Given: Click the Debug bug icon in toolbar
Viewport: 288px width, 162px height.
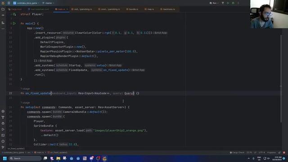Looking at the screenshot, I should 233,3.
